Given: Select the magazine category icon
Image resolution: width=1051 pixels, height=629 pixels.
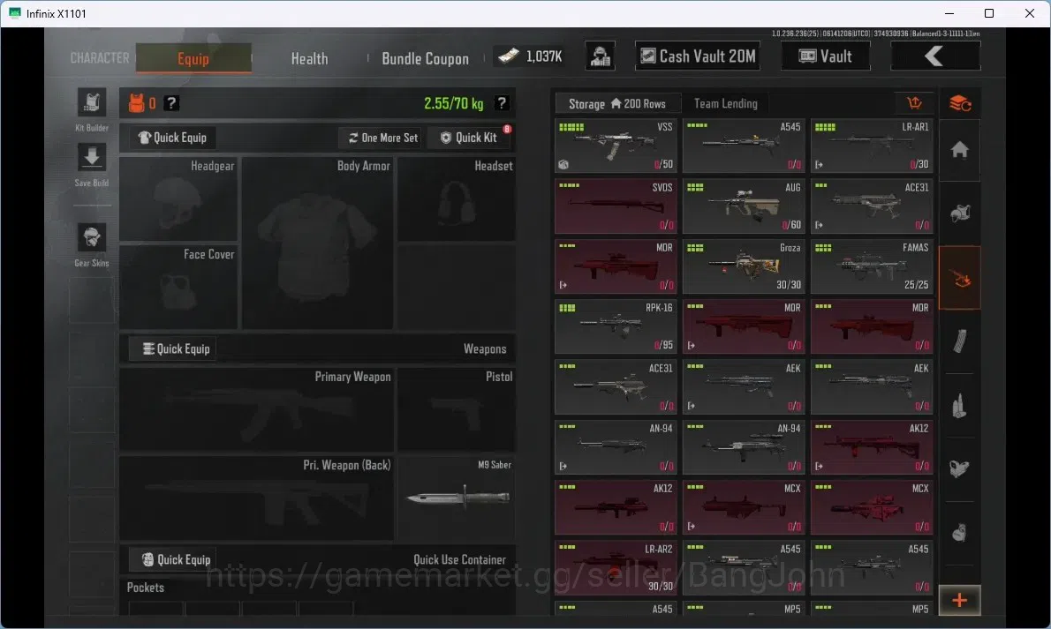Looking at the screenshot, I should [960, 341].
